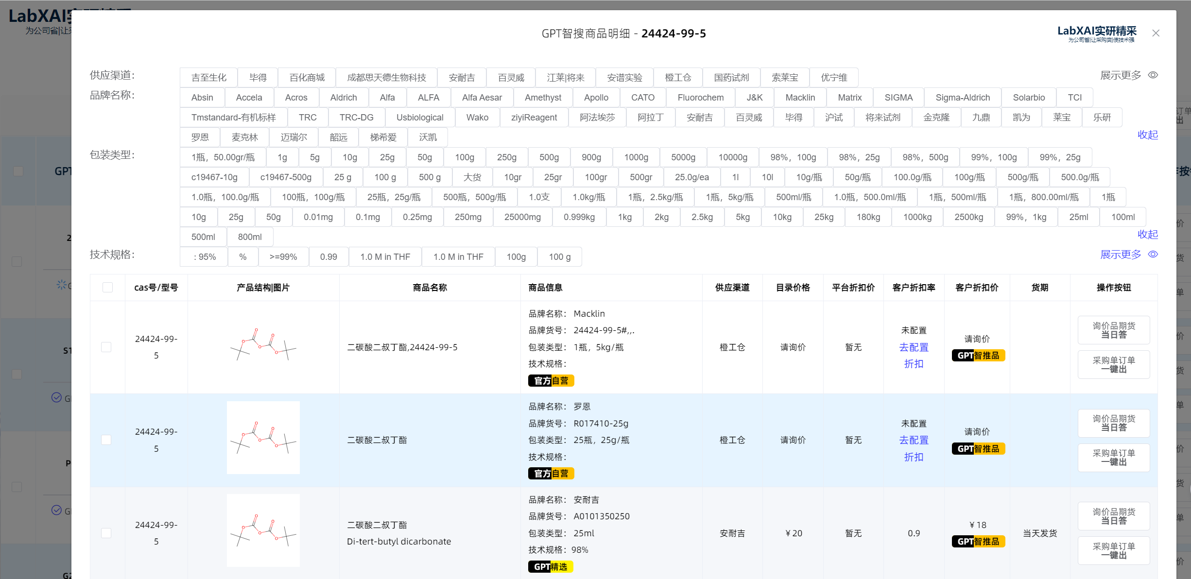This screenshot has width=1191, height=579.
Task: Click the 折扣 link on the 罗恩 row
Action: click(913, 457)
